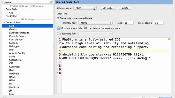
Task: Click the font Size field
Action: pyautogui.click(x=129, y=23)
